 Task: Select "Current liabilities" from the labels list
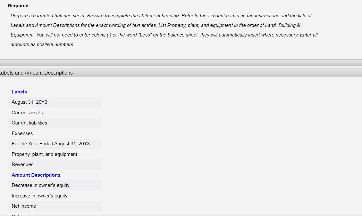click(29, 123)
